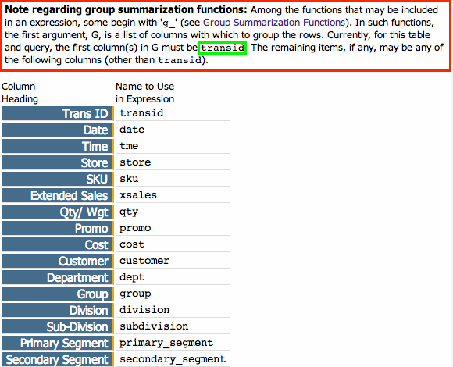Select the Extended Sales column heading
Viewport: 453px width, 367px height.
click(x=58, y=195)
